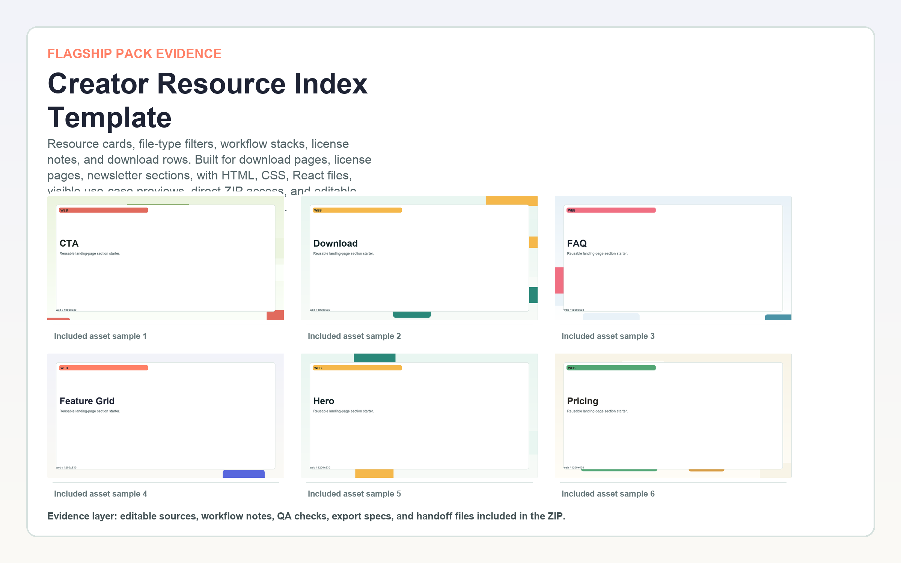Click the subtitle under the FAQ title
The height and width of the screenshot is (563, 901).
coord(597,254)
